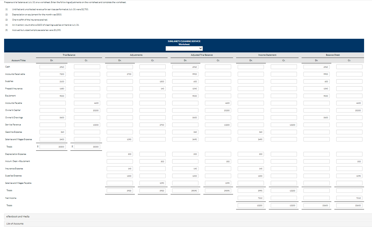Open the date dropdown under Worksheet heading

pyautogui.click(x=184, y=48)
